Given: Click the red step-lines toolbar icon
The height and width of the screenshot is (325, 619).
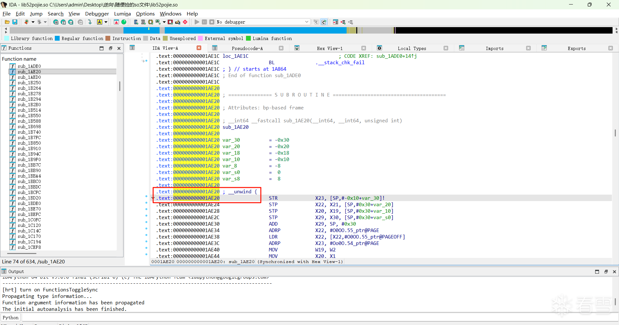Looking at the screenshot, I should click(343, 22).
